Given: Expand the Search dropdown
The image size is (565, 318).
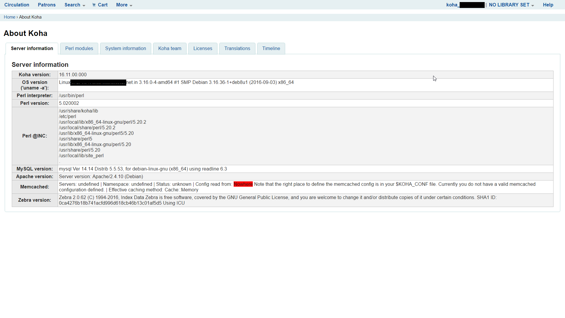Looking at the screenshot, I should click(75, 5).
